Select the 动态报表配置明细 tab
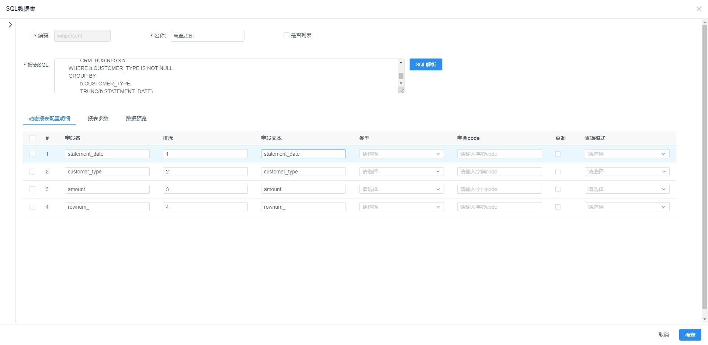 [49, 119]
